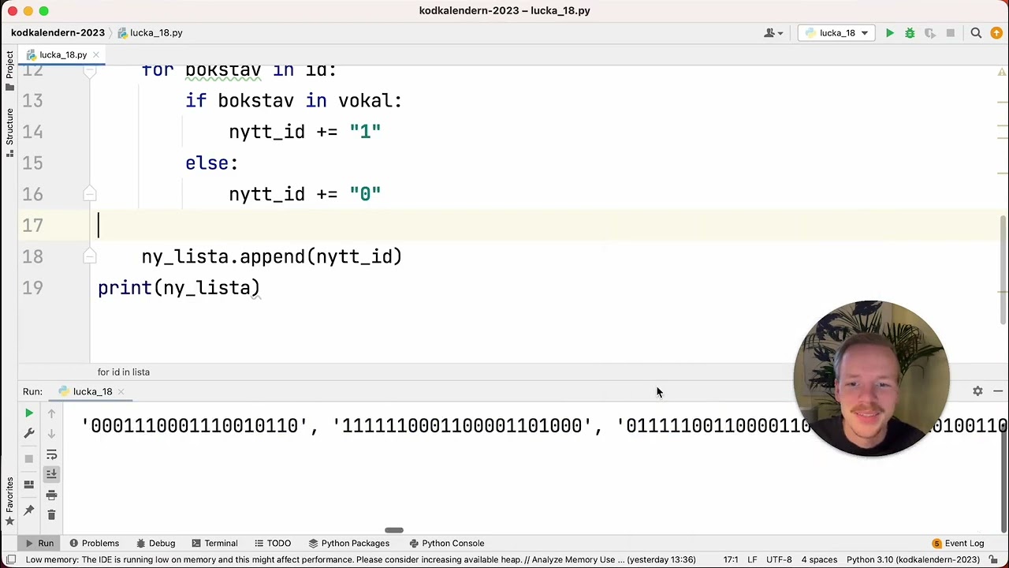Open run configuration wrench in Run panel
The image size is (1009, 568).
tap(29, 433)
